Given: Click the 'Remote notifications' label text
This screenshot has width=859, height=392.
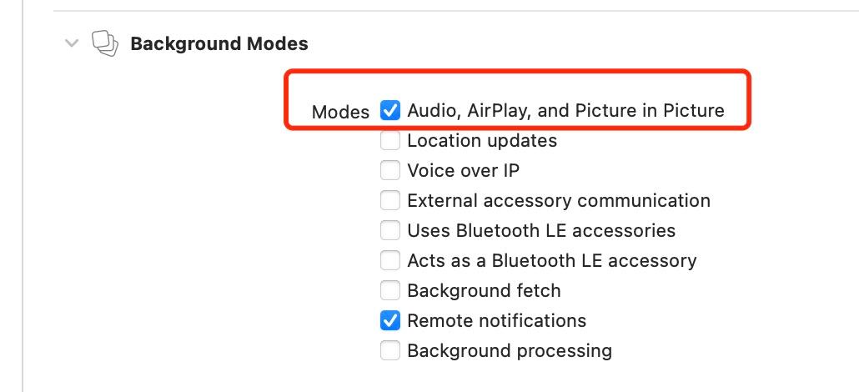Looking at the screenshot, I should (x=496, y=320).
